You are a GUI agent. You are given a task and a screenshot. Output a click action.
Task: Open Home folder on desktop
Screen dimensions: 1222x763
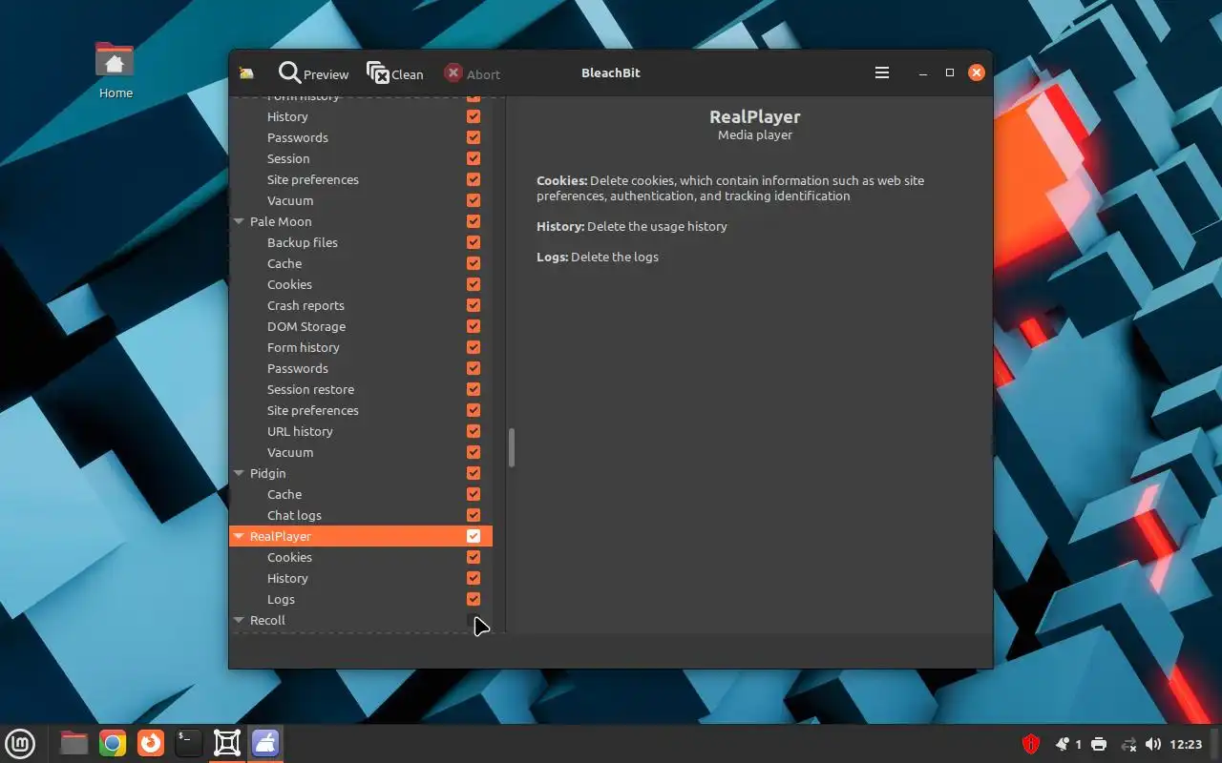(x=115, y=70)
